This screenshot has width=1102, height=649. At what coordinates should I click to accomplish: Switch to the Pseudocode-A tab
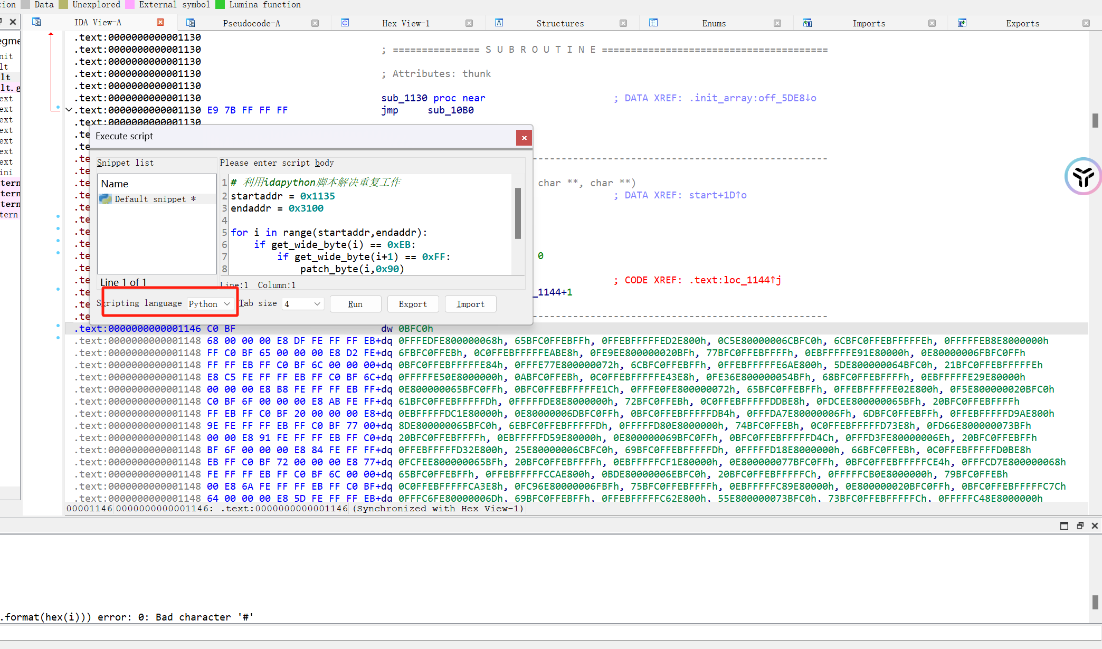[251, 23]
